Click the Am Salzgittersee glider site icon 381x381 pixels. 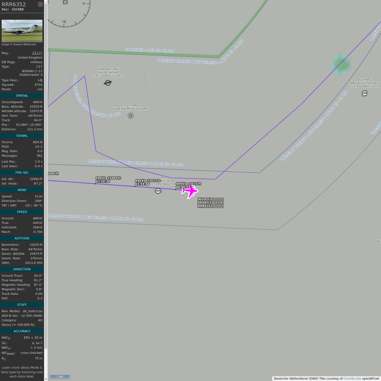[x=365, y=93]
